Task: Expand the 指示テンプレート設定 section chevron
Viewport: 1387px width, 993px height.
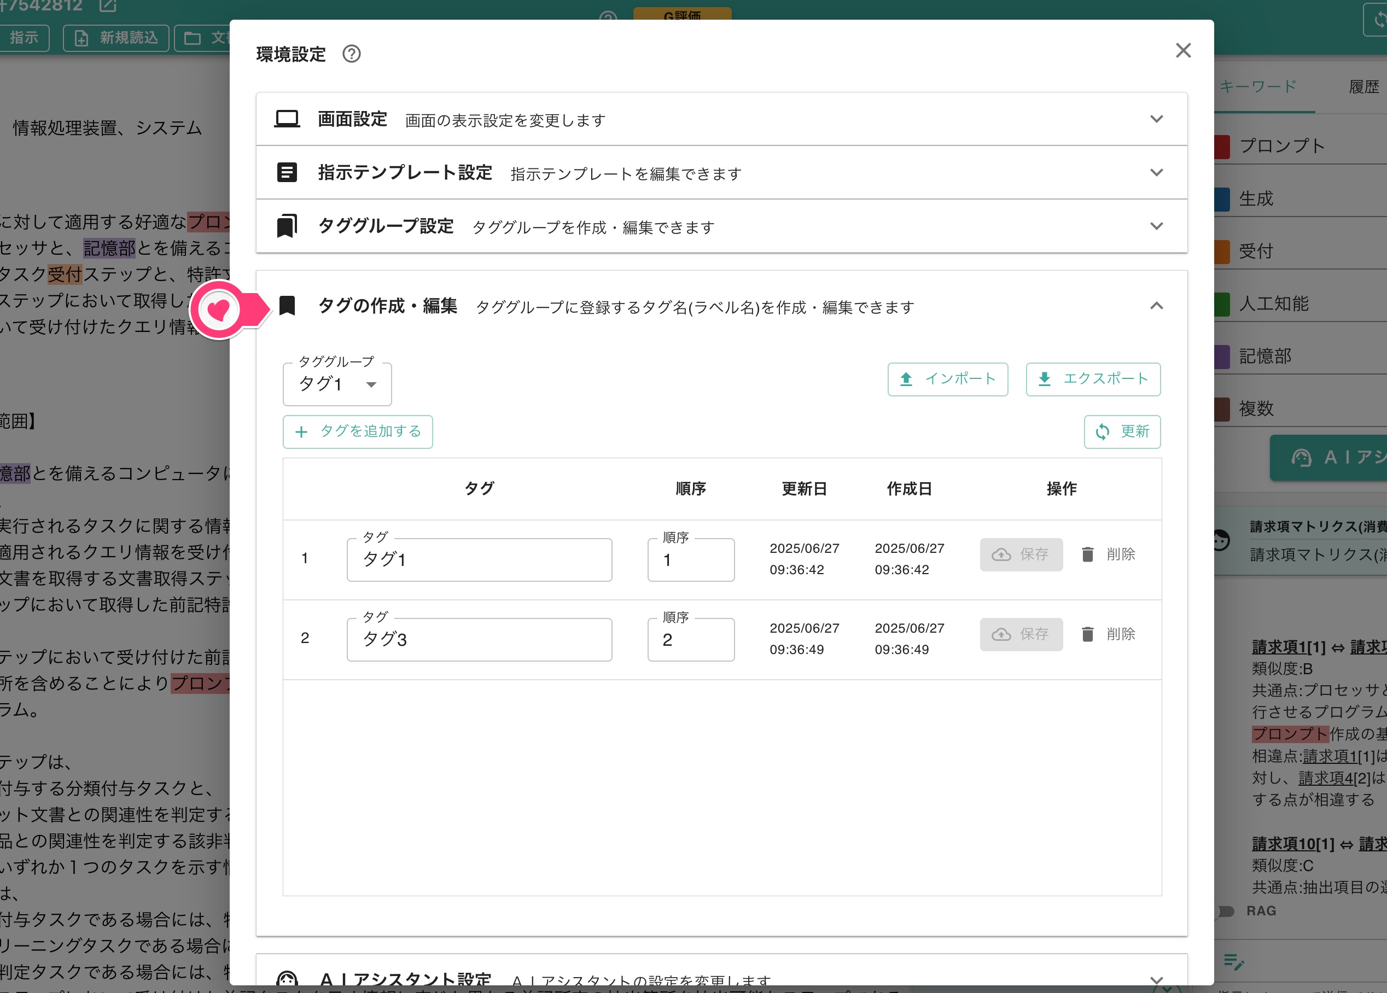Action: (1156, 172)
